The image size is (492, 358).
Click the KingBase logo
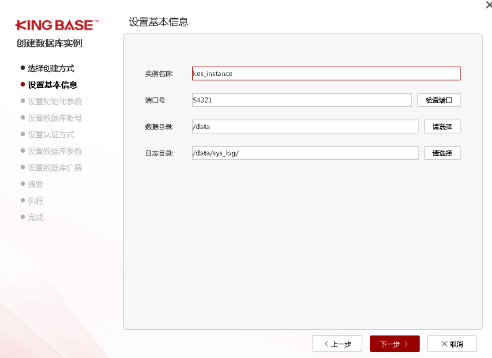[x=57, y=25]
